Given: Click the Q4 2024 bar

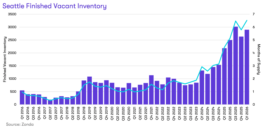Looking at the screenshot, I should (219, 85).
